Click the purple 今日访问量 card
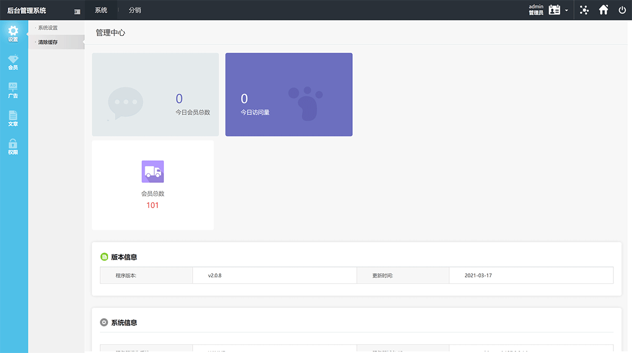 (289, 95)
